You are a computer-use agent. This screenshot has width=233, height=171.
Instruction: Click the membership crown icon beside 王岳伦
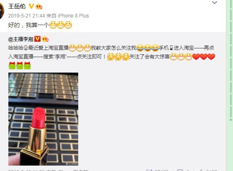pos(39,6)
